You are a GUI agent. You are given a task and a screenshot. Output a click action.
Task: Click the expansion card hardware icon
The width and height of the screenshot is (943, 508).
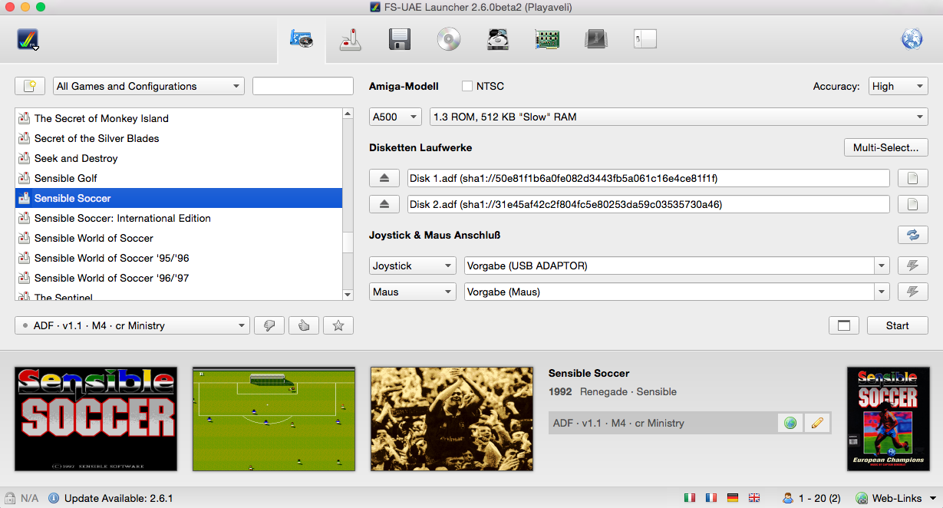[x=547, y=39]
